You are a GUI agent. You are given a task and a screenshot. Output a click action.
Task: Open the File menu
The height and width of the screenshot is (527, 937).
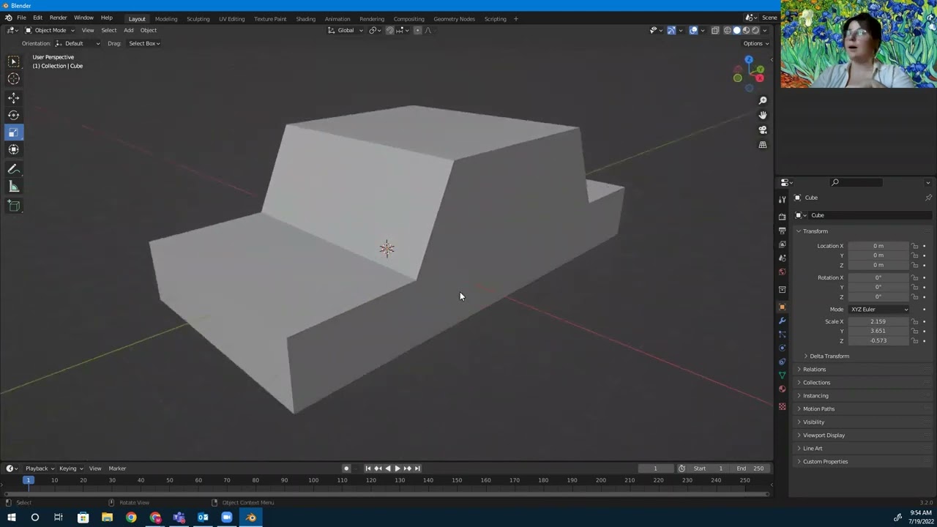click(x=21, y=18)
